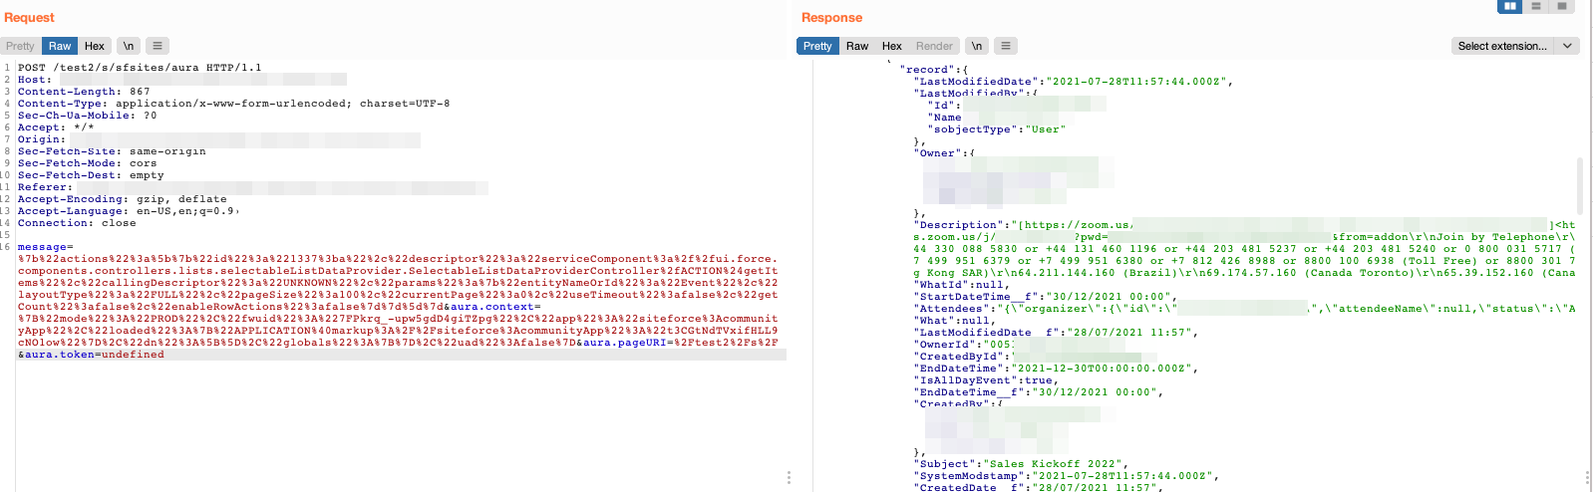This screenshot has width=1593, height=492.
Task: Click the Response panel title
Action: point(831,18)
